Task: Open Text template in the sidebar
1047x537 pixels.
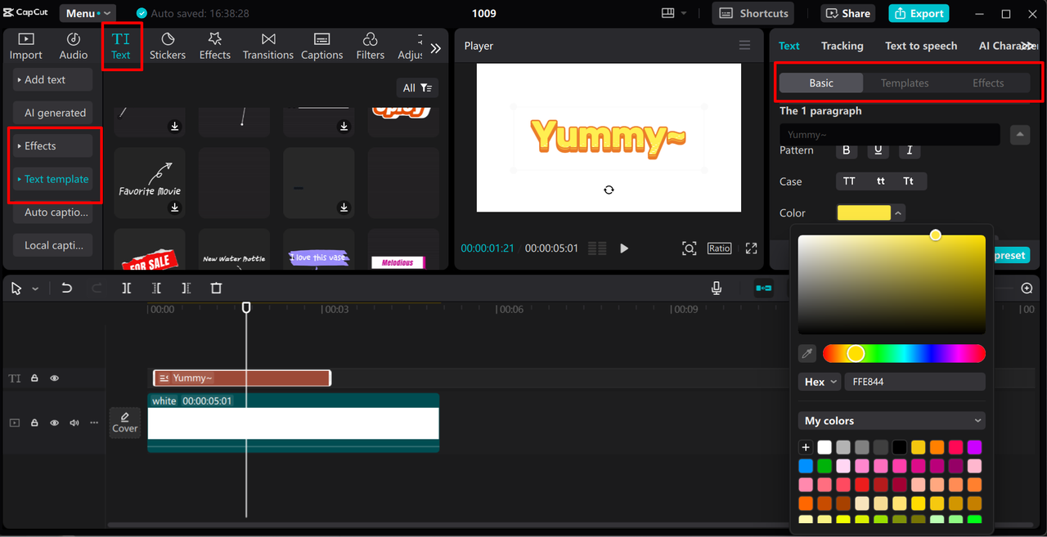Action: pyautogui.click(x=53, y=179)
